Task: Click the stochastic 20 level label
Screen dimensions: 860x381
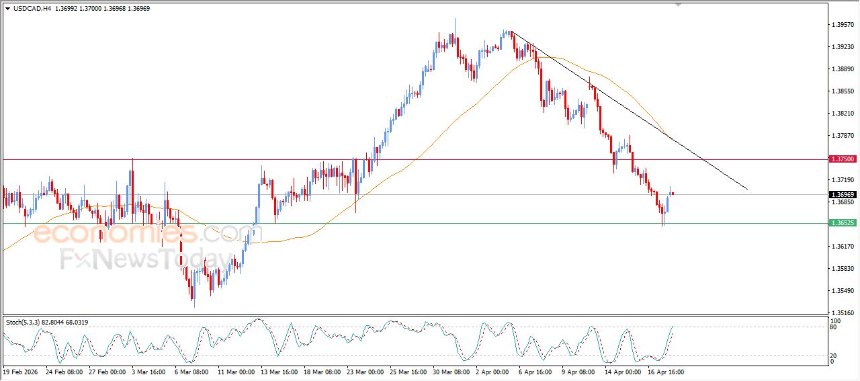Action: 832,355
